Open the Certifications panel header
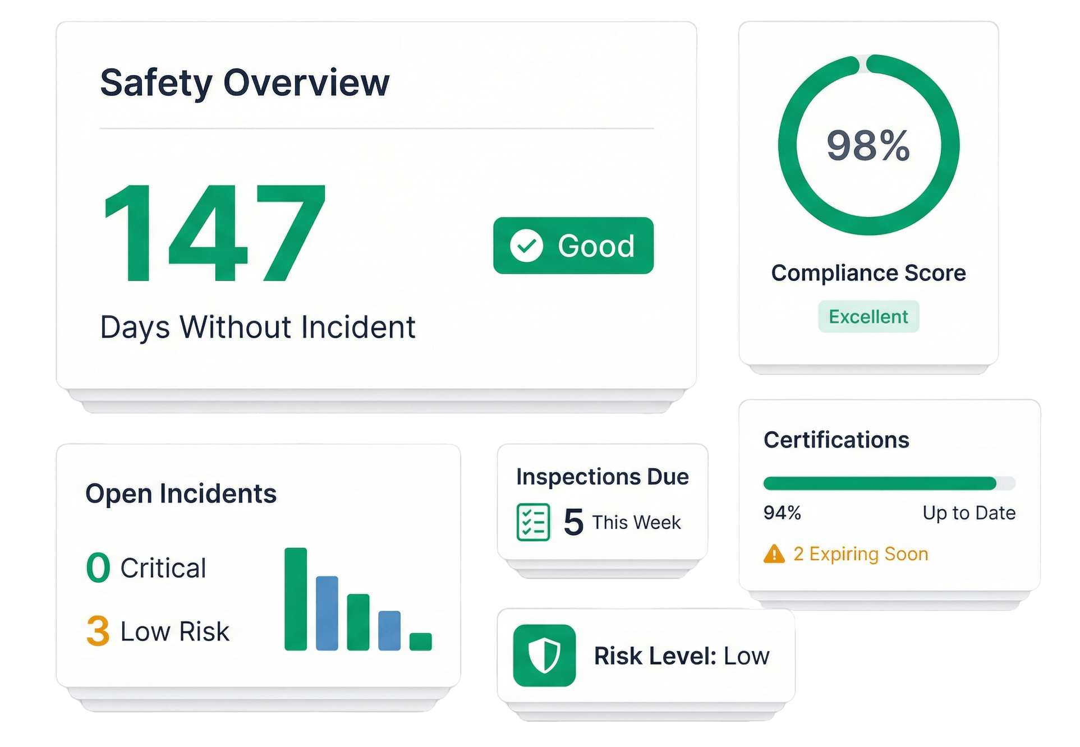The image size is (1080, 747). pos(835,441)
